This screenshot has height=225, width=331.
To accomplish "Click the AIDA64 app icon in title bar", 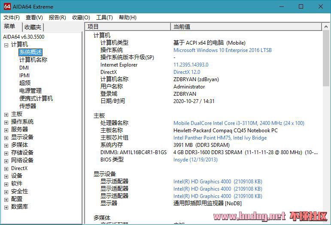I will (7, 6).
